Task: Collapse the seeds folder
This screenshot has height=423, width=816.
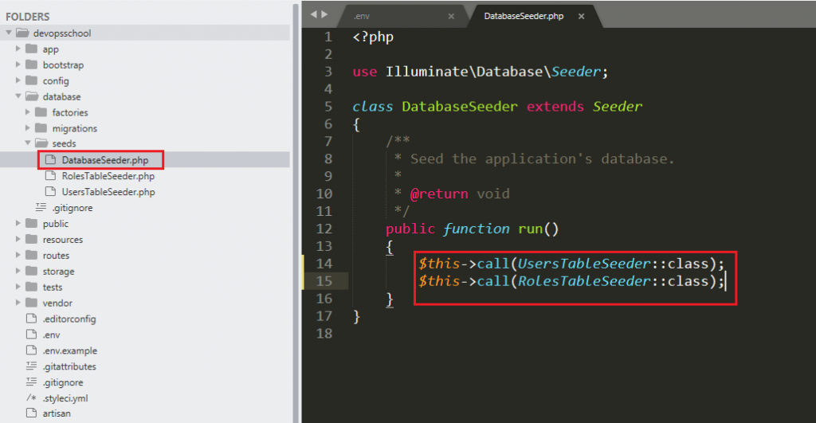Action: click(28, 144)
